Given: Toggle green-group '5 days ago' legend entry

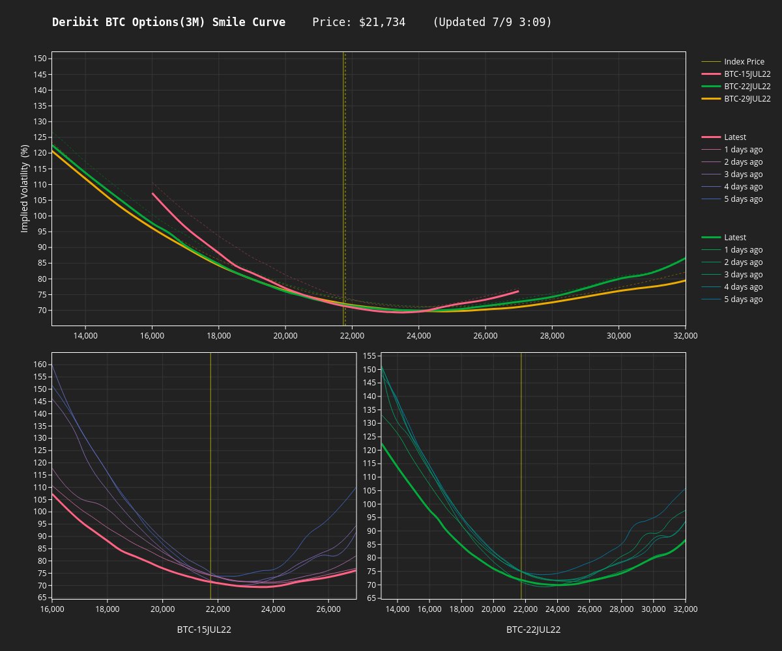Looking at the screenshot, I should 732,299.
